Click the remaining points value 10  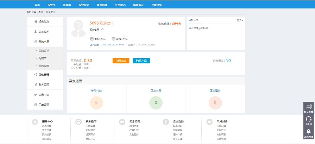pyautogui.click(x=228, y=61)
